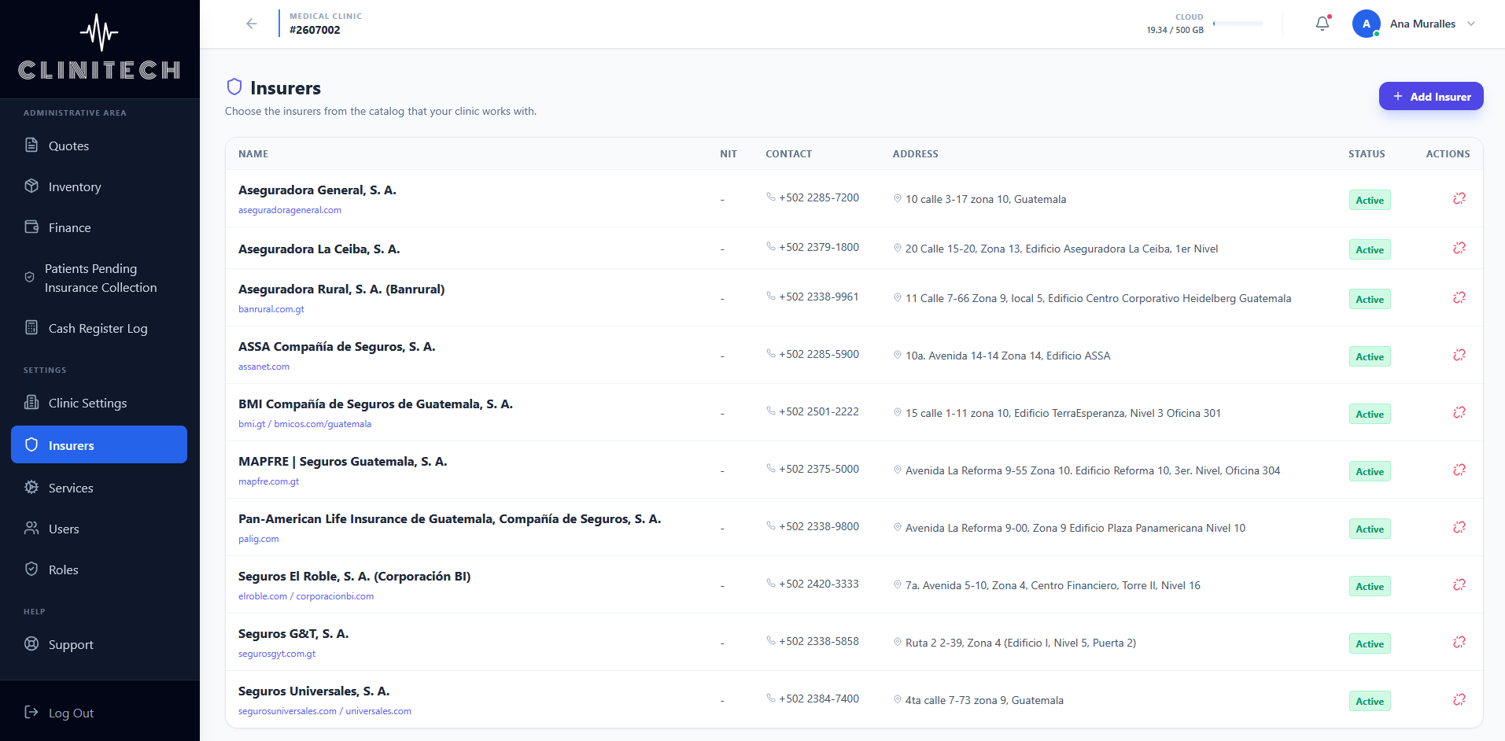The image size is (1505, 741).
Task: Visit assanet.com link
Action: coord(264,367)
